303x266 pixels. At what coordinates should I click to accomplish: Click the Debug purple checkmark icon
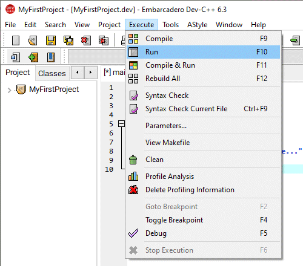133,233
